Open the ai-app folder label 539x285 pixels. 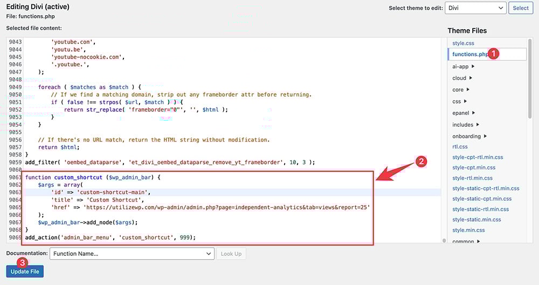[460, 66]
